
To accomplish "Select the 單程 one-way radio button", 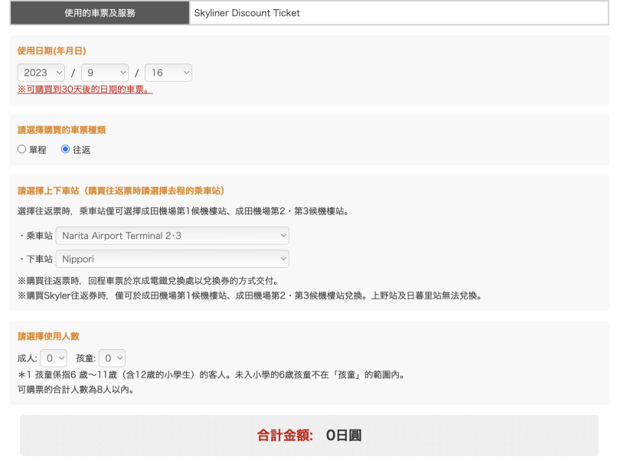I will (x=21, y=149).
